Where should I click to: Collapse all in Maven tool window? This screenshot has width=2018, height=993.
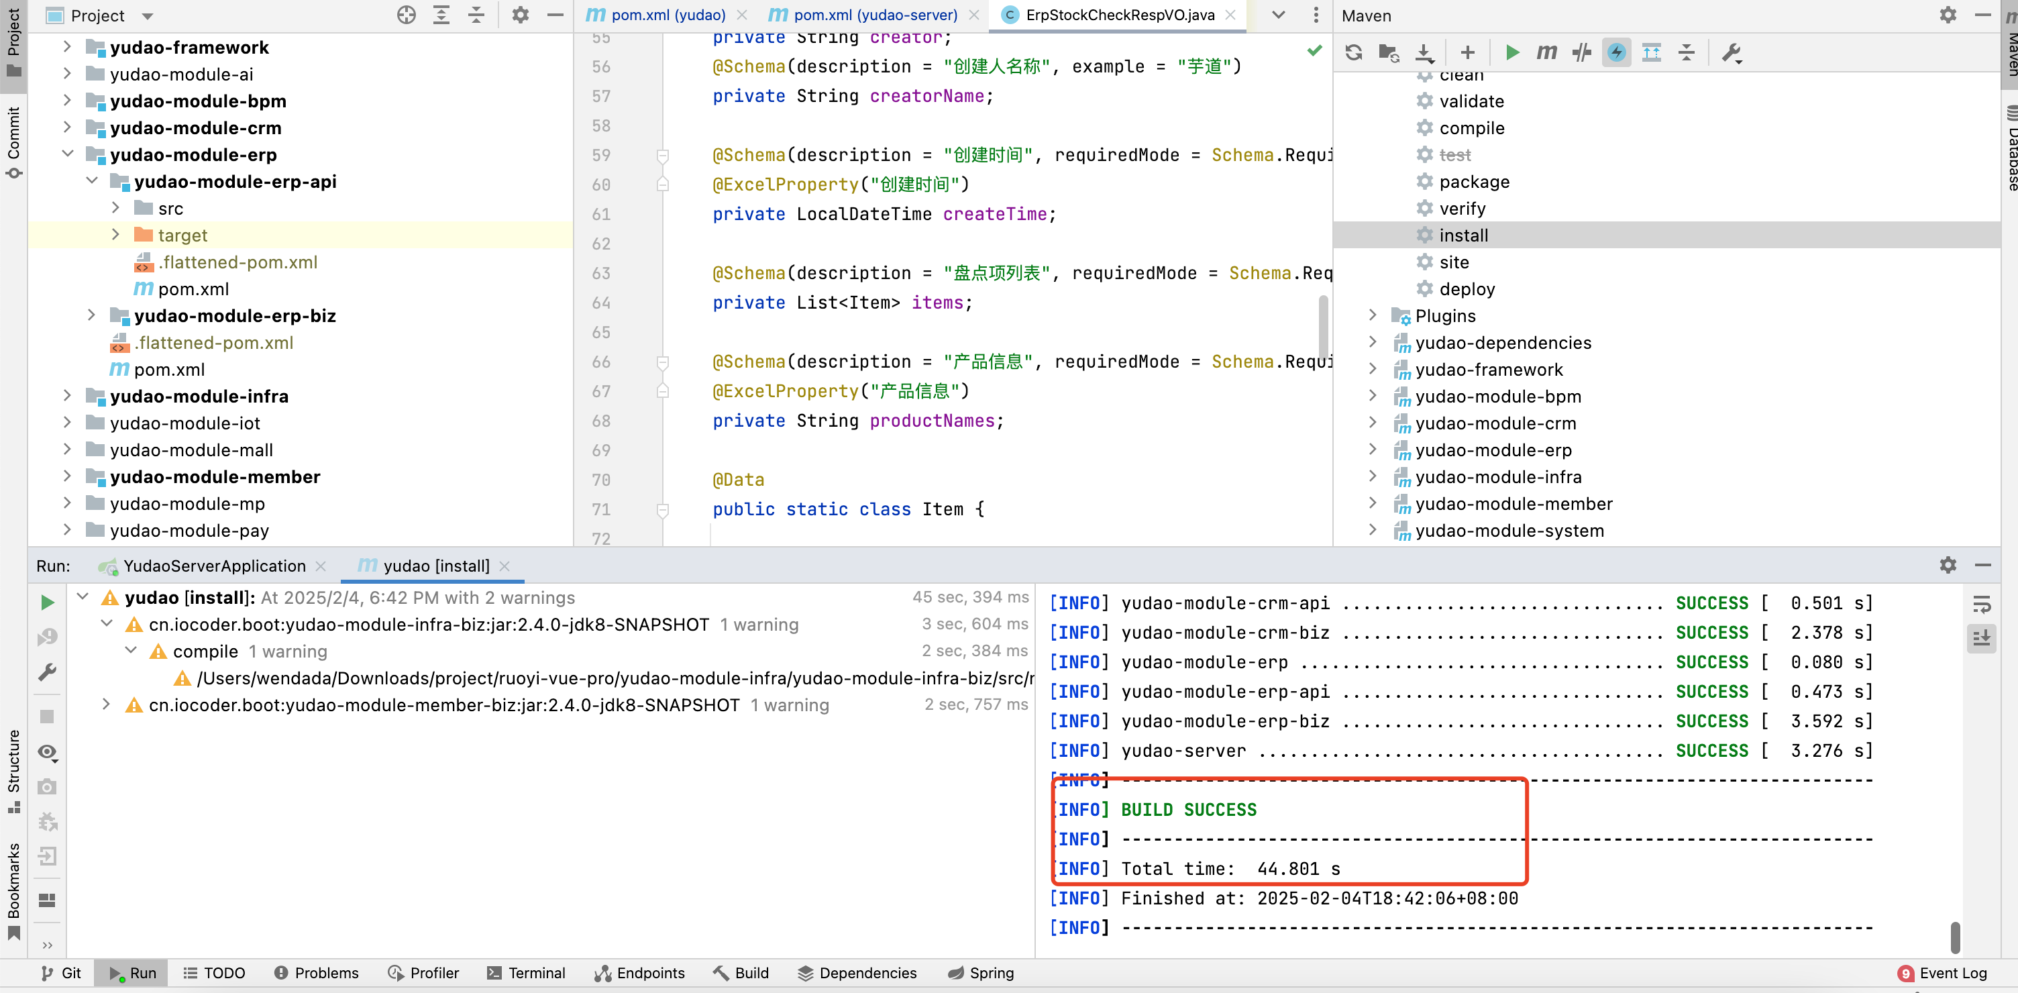pos(1686,52)
